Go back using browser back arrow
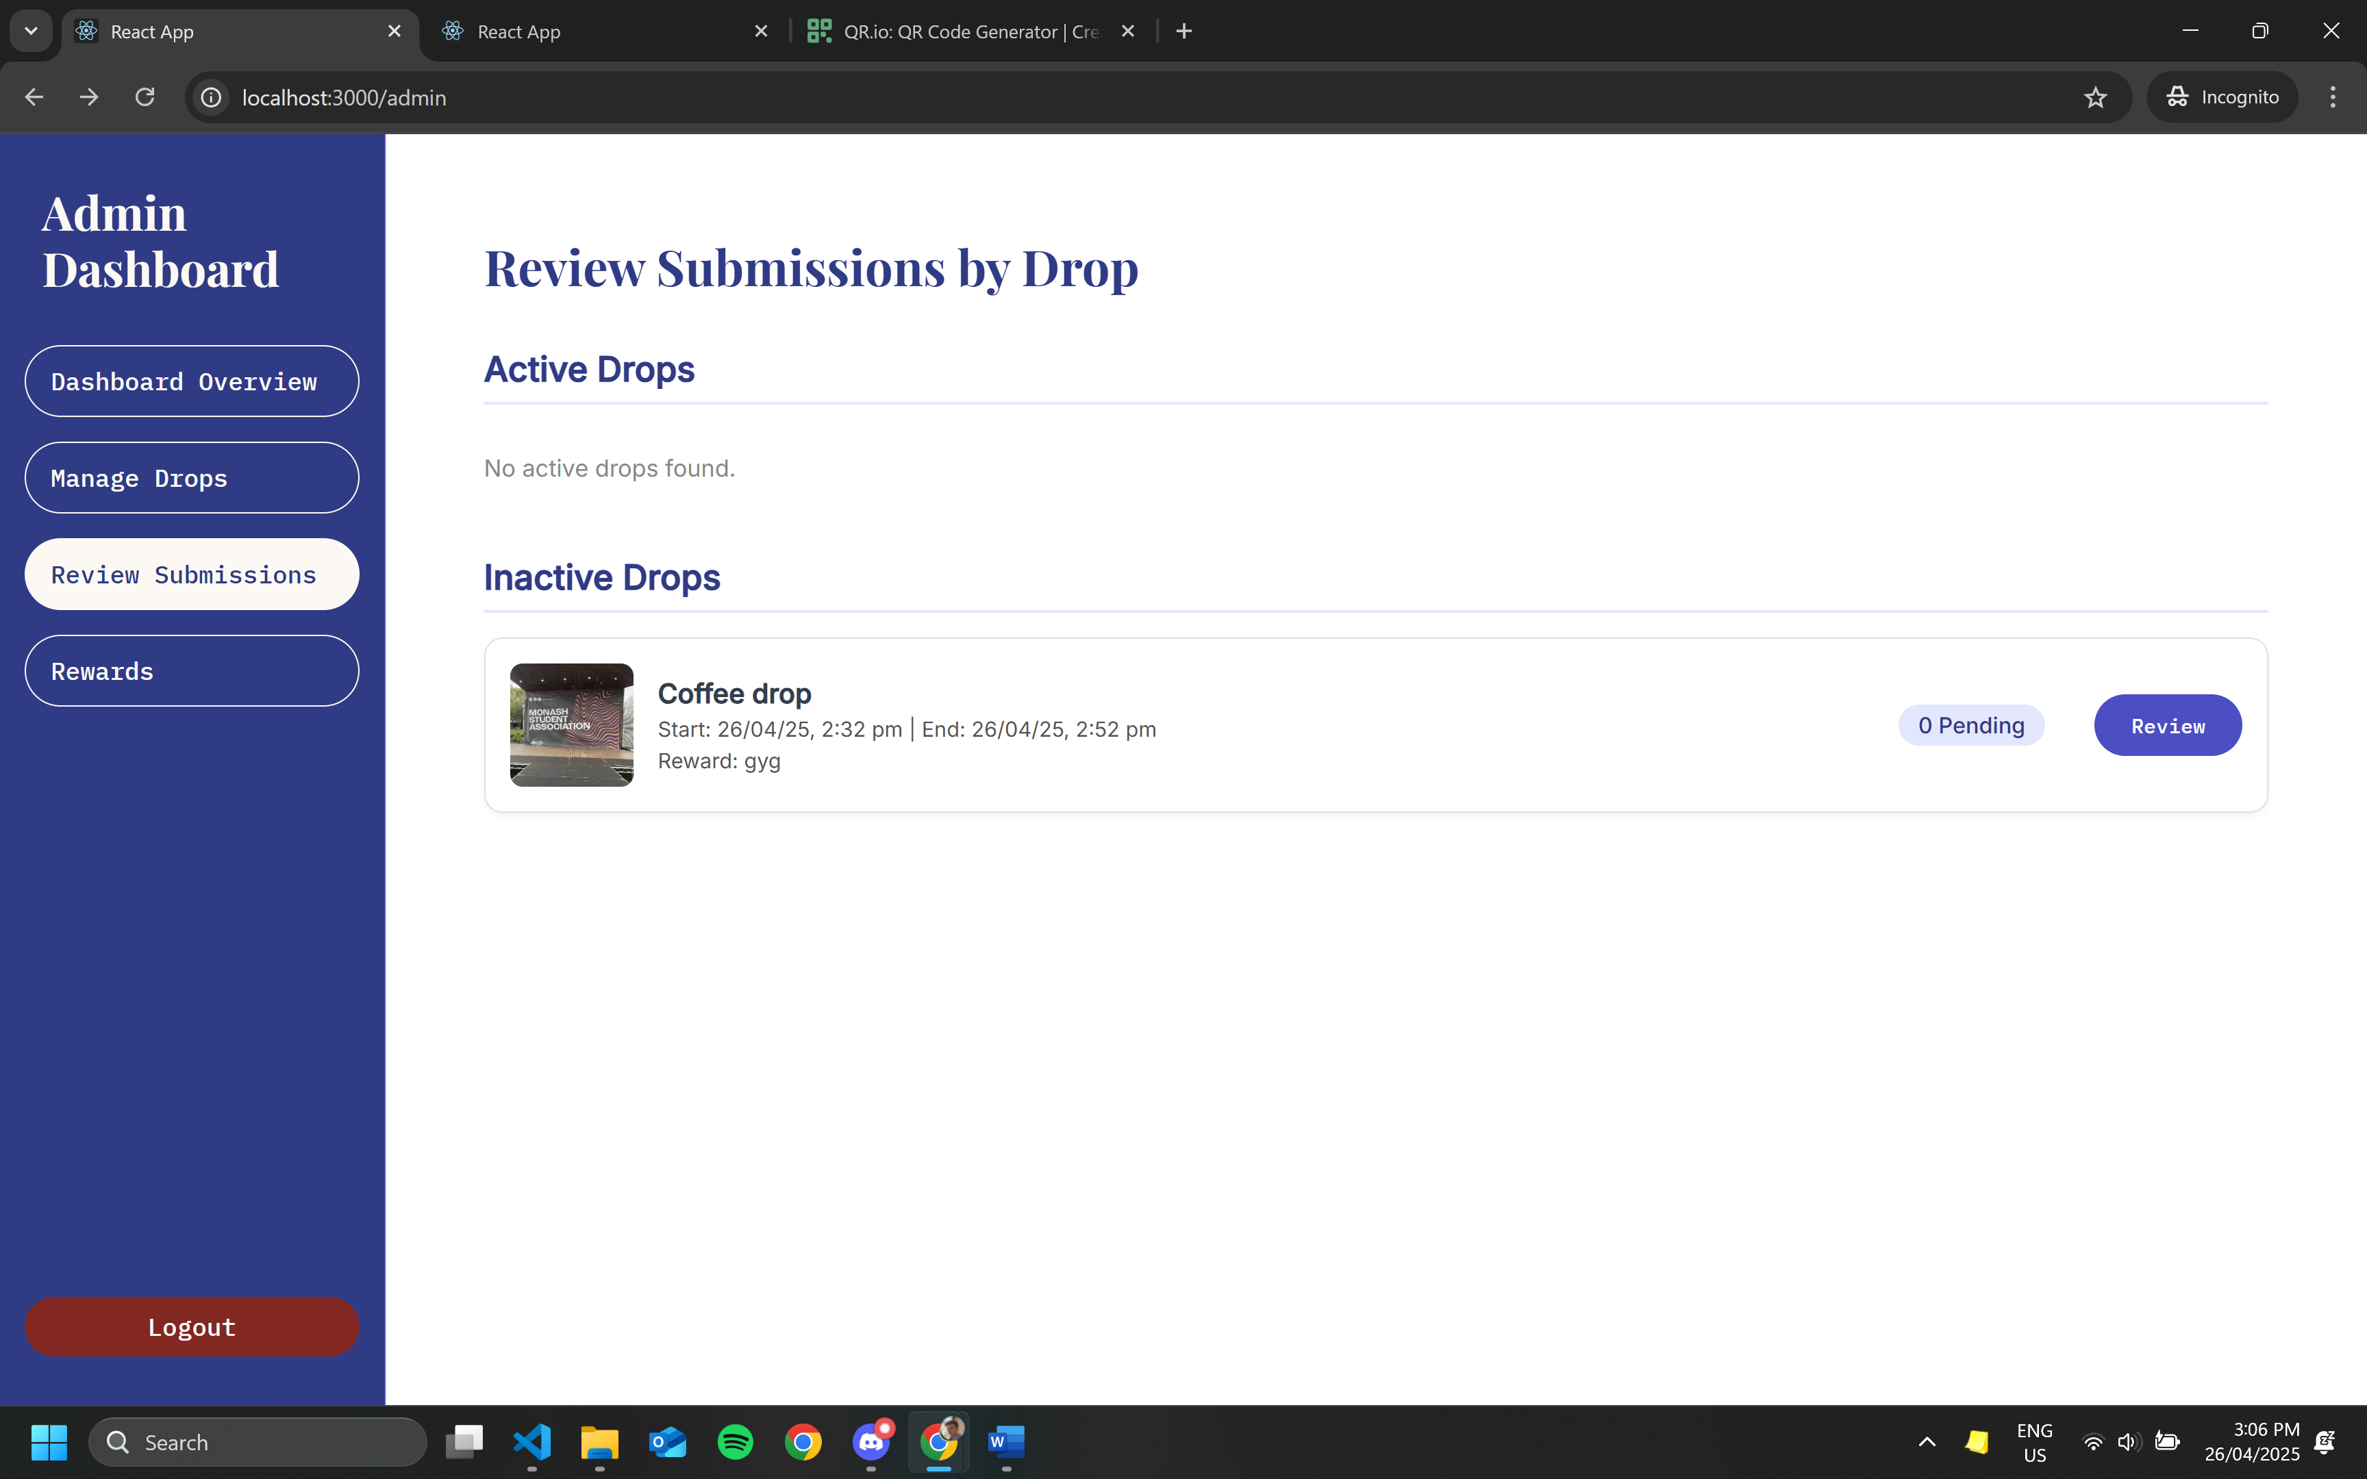The height and width of the screenshot is (1479, 2367). point(34,97)
